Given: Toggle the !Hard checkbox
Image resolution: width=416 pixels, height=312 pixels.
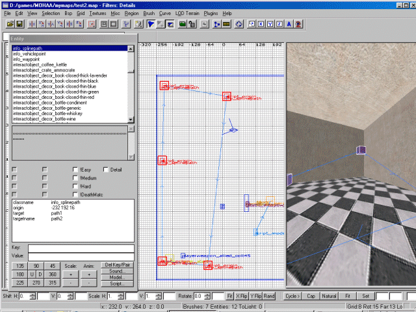Looking at the screenshot, I should point(76,187).
